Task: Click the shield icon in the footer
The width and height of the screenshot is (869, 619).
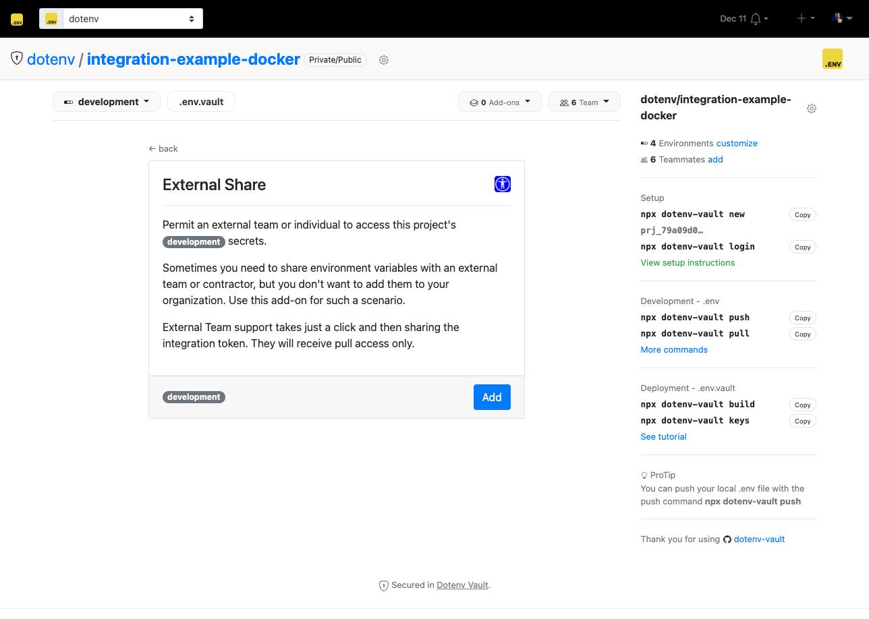Action: (384, 586)
